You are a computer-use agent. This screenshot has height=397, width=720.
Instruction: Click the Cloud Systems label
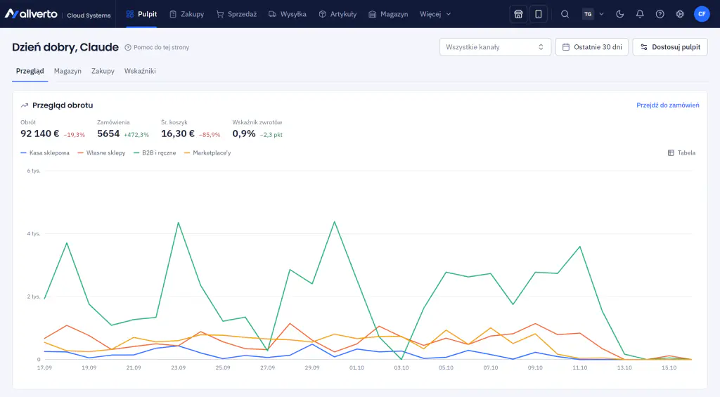[x=89, y=15]
